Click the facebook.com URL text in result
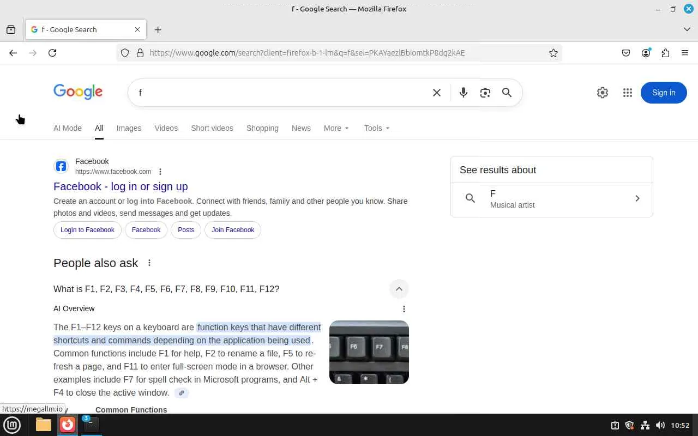The width and height of the screenshot is (698, 436). coord(113,172)
